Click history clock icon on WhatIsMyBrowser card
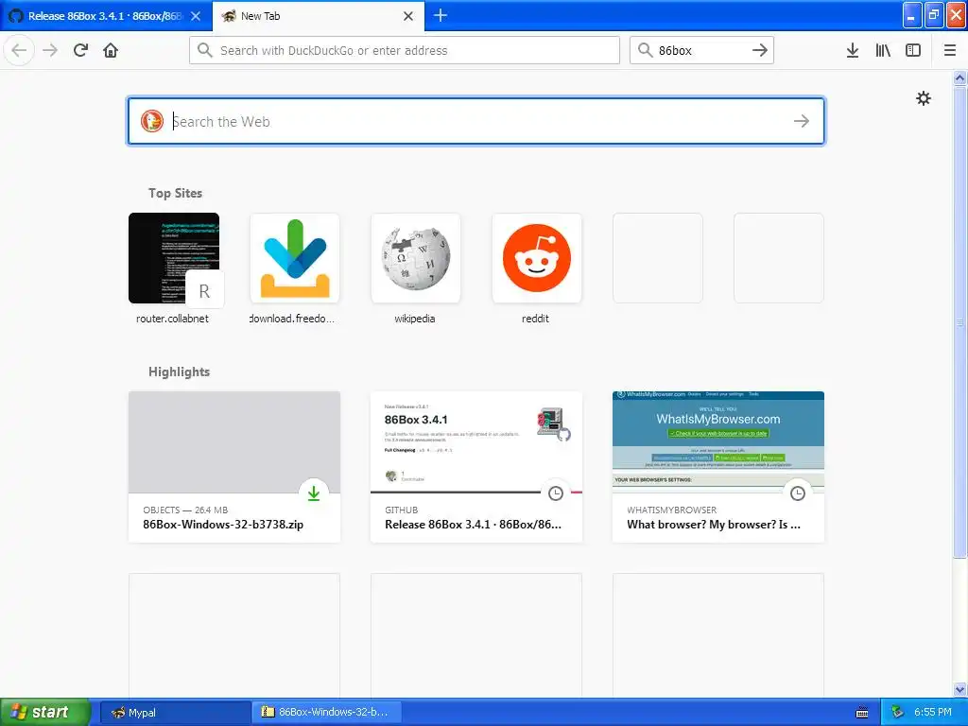968x726 pixels. (798, 493)
